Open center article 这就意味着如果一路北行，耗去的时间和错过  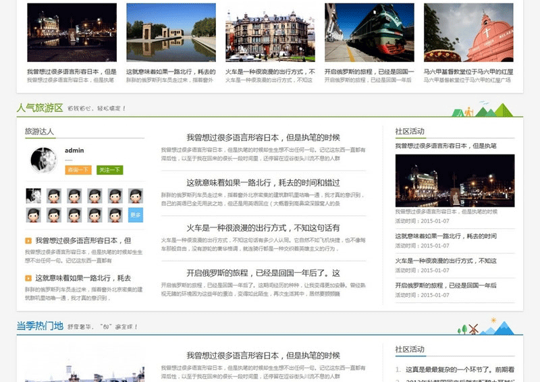[263, 182]
